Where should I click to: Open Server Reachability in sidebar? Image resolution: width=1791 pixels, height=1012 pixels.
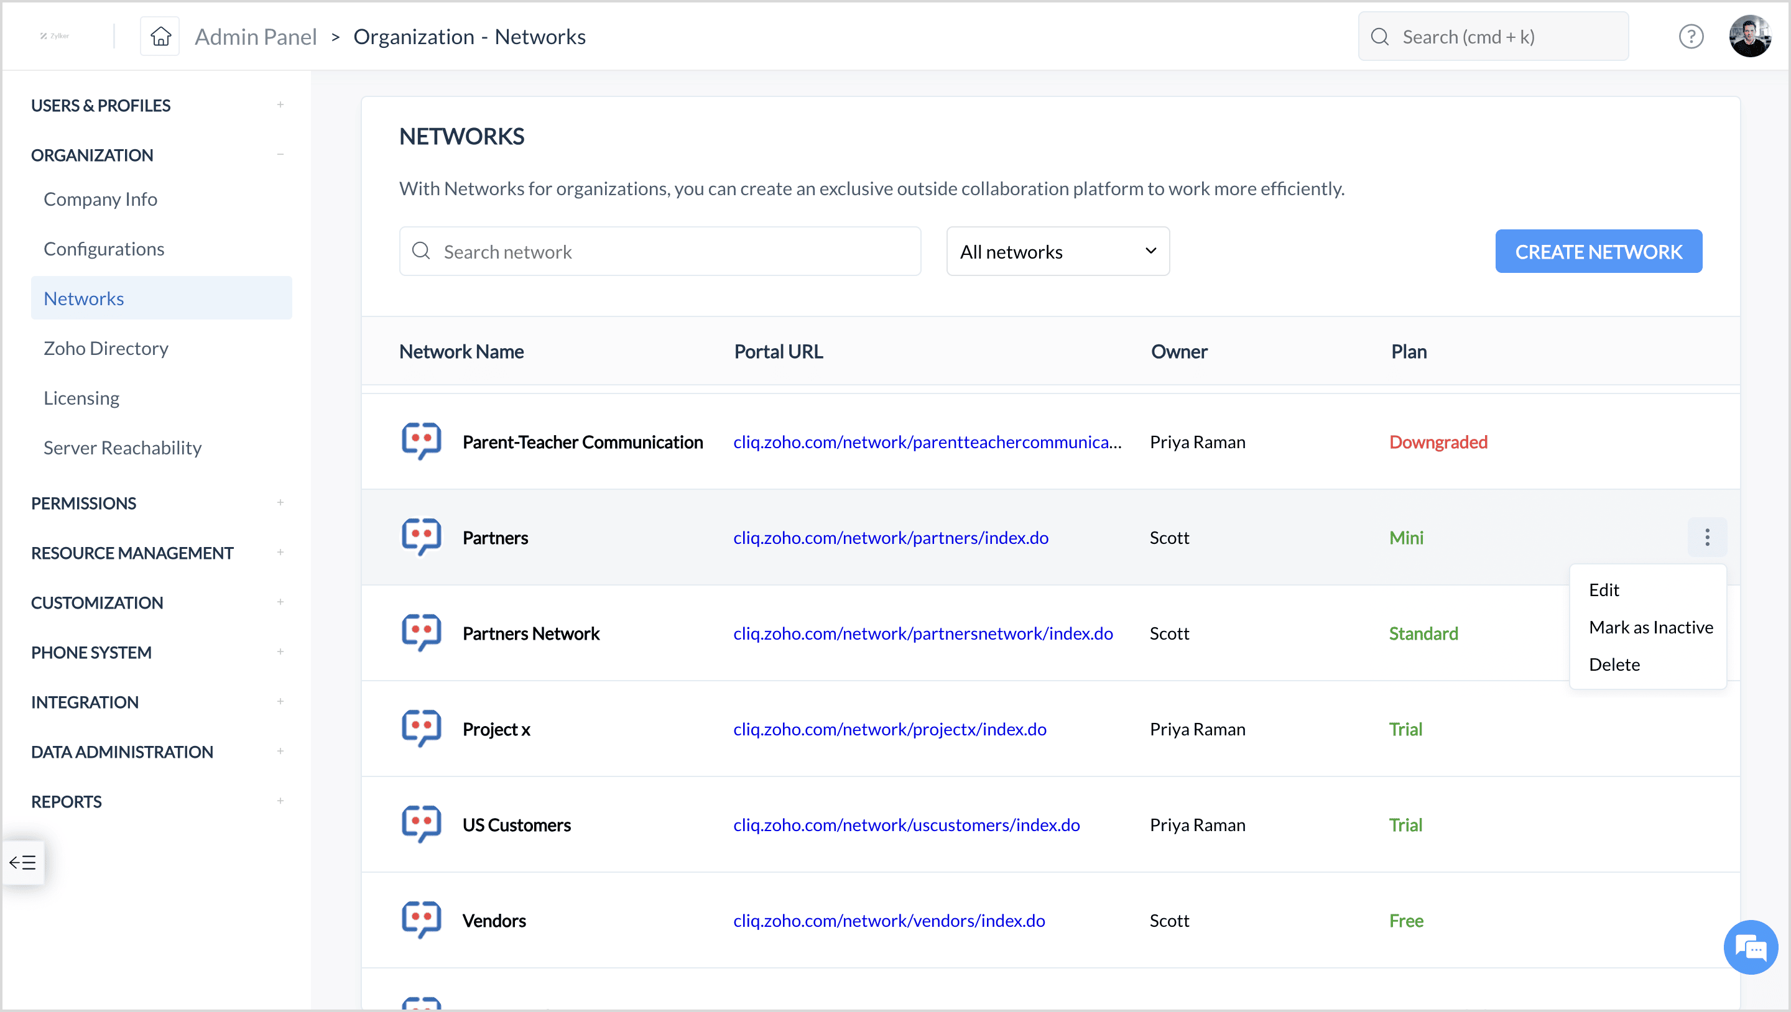click(123, 448)
